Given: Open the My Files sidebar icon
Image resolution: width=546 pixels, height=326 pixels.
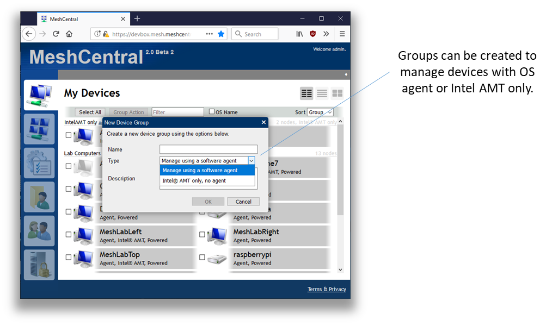Looking at the screenshot, I should (x=39, y=197).
